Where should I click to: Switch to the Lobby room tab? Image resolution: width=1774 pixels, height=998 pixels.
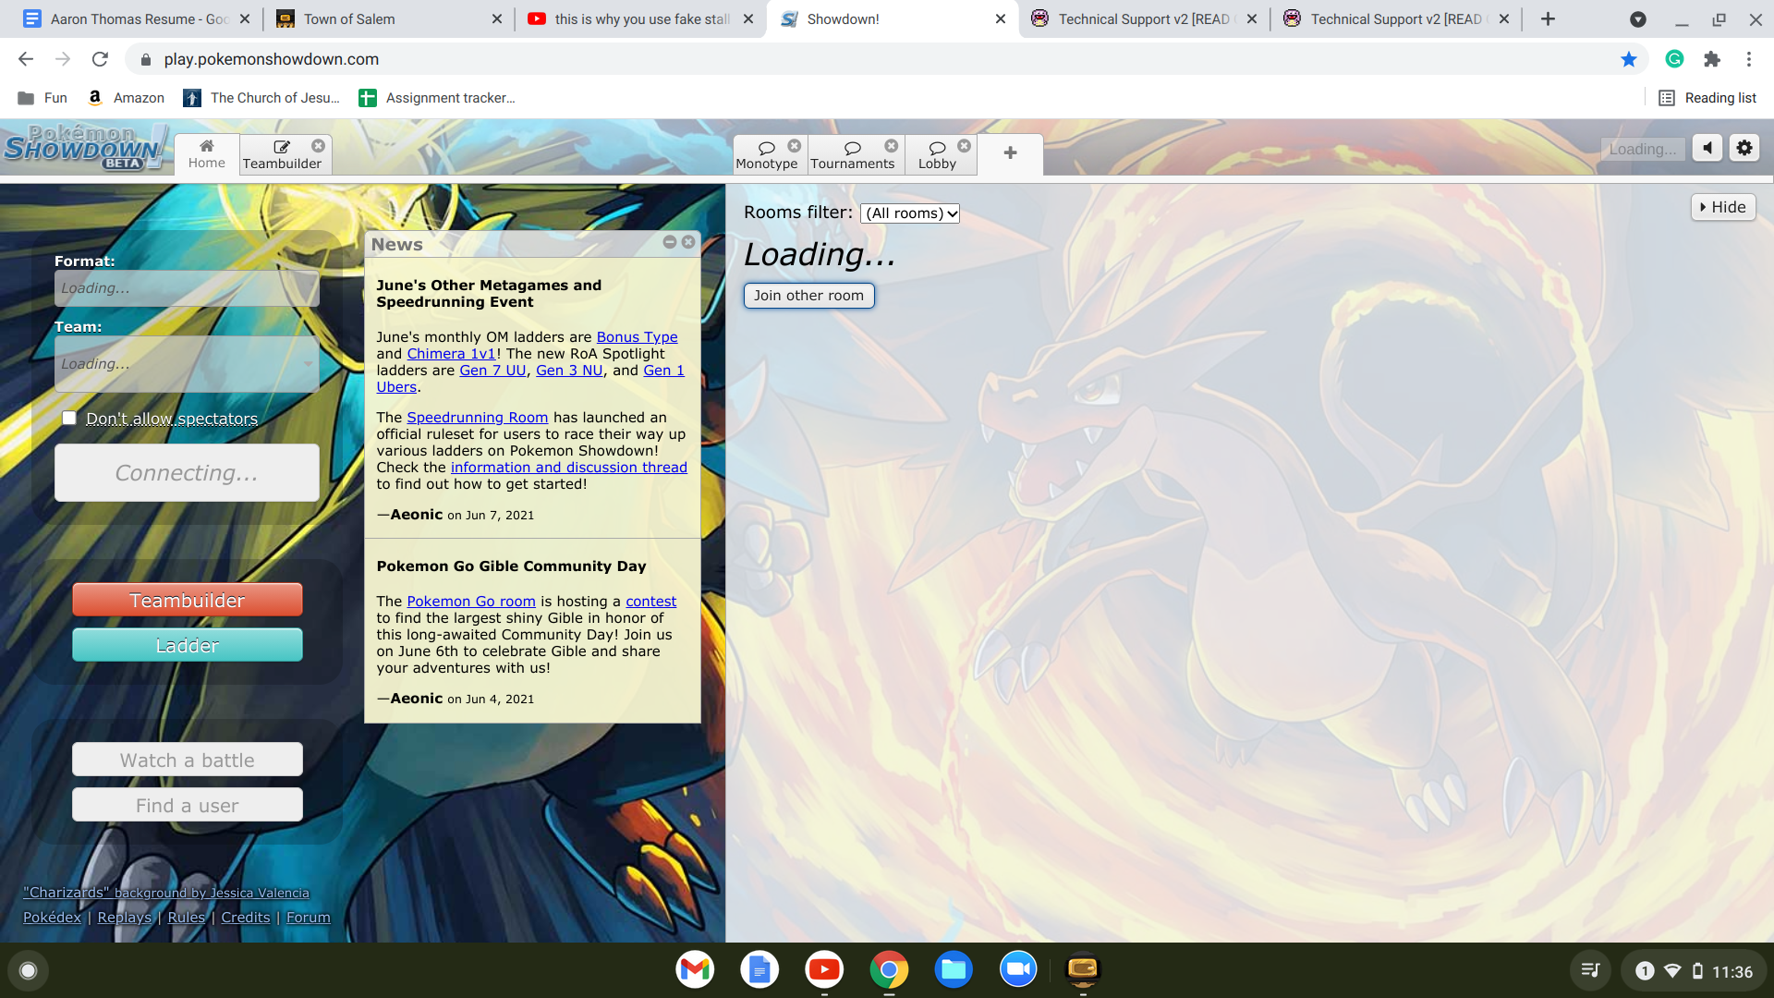(x=937, y=154)
